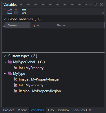Click the MyTypeGlobal custom type icon
The width and height of the screenshot is (106, 113).
point(10,62)
